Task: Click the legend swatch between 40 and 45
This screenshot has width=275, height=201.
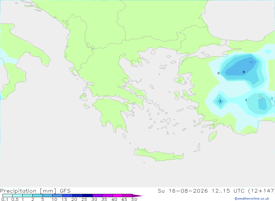Action: (117, 196)
